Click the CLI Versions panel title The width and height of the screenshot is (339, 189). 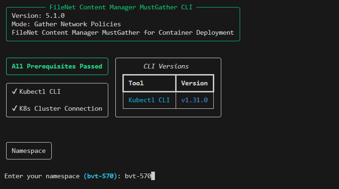click(x=166, y=66)
